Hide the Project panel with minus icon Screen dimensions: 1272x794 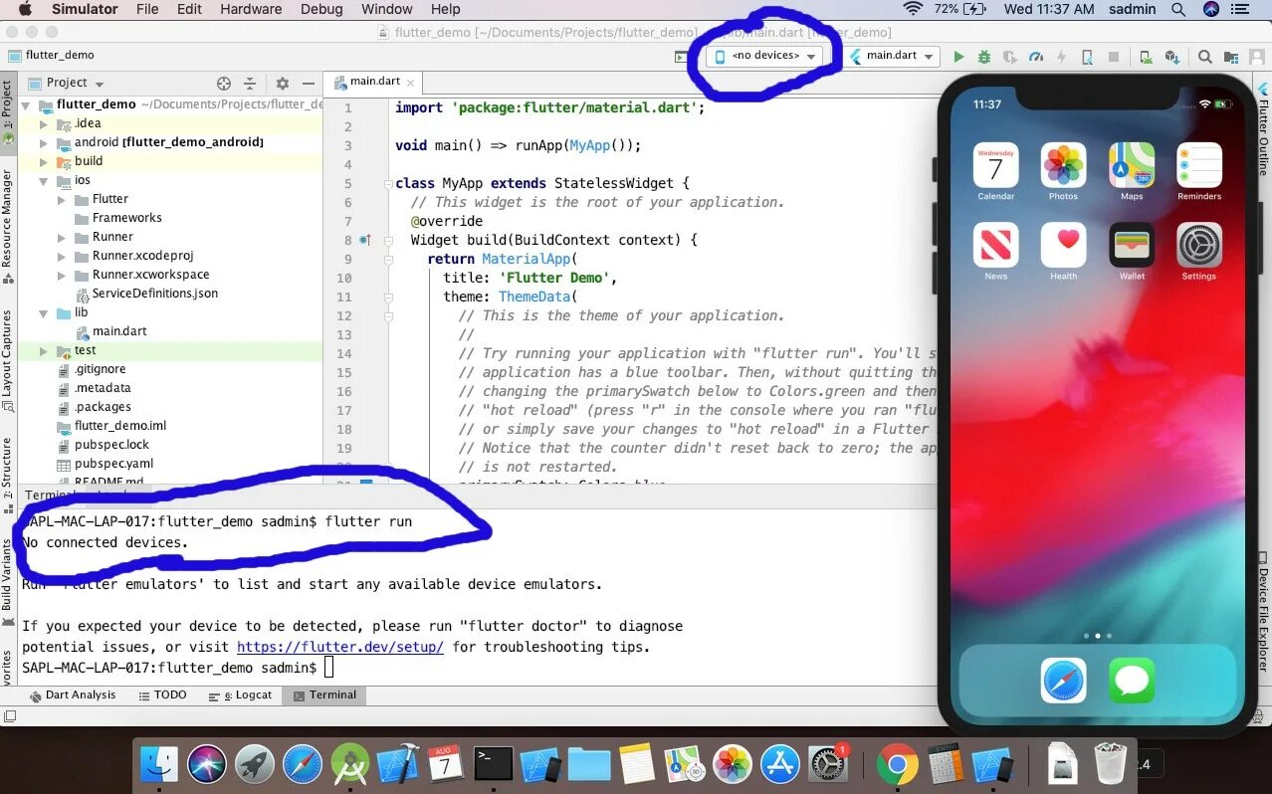309,84
